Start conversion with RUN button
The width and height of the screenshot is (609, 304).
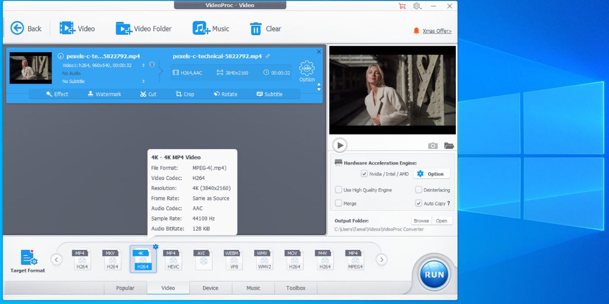pyautogui.click(x=434, y=274)
